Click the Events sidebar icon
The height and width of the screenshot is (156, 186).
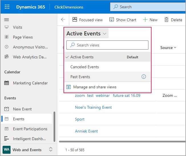[x=7, y=119]
